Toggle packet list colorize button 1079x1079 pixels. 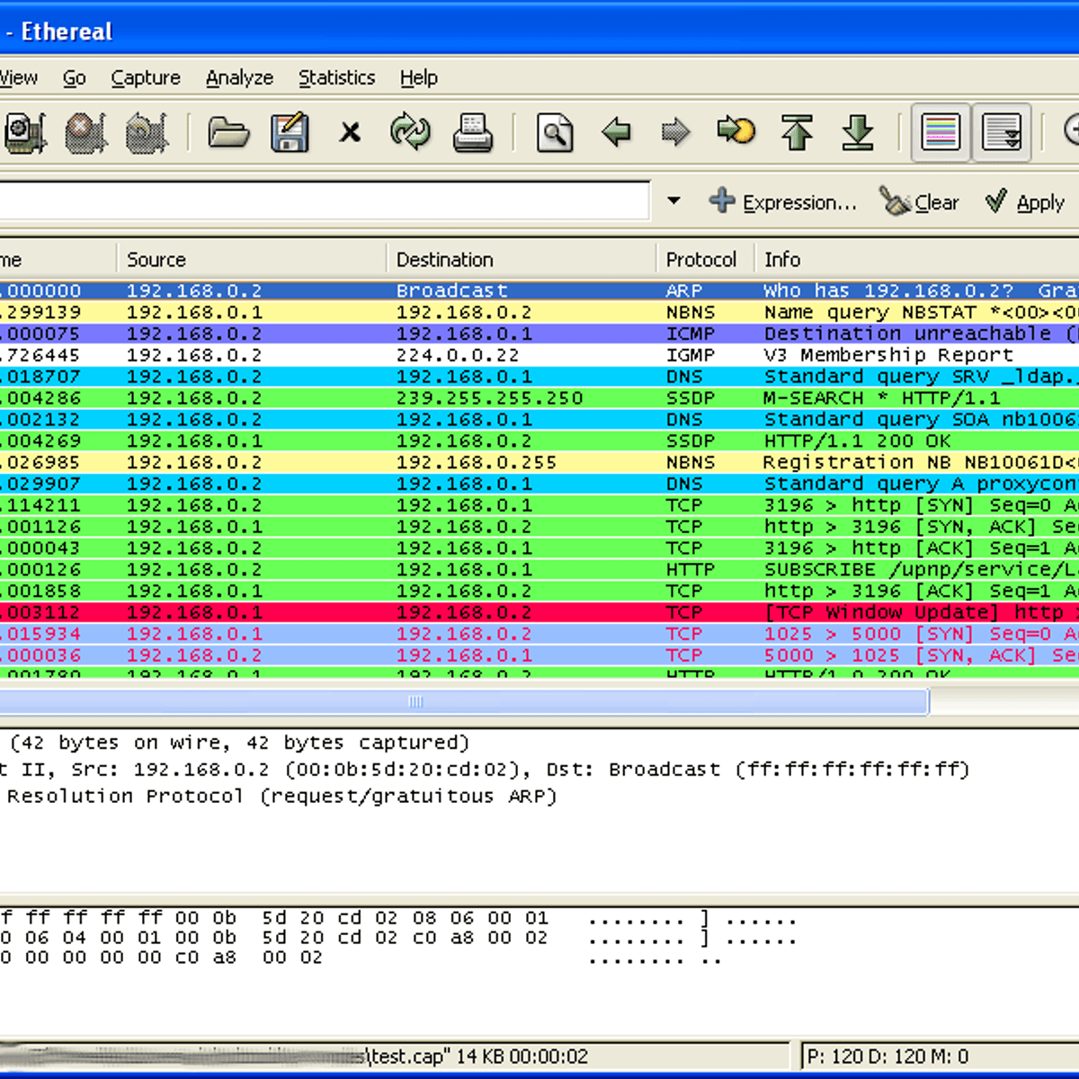coord(941,133)
